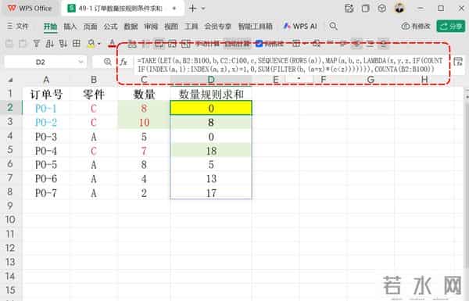This screenshot has height=301, width=469.
Task: Open the 页面 ribbon tab
Action: (x=90, y=27)
